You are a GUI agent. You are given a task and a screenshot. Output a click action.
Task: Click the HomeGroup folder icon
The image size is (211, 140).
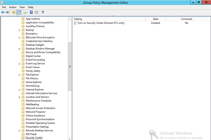(x=23, y=86)
